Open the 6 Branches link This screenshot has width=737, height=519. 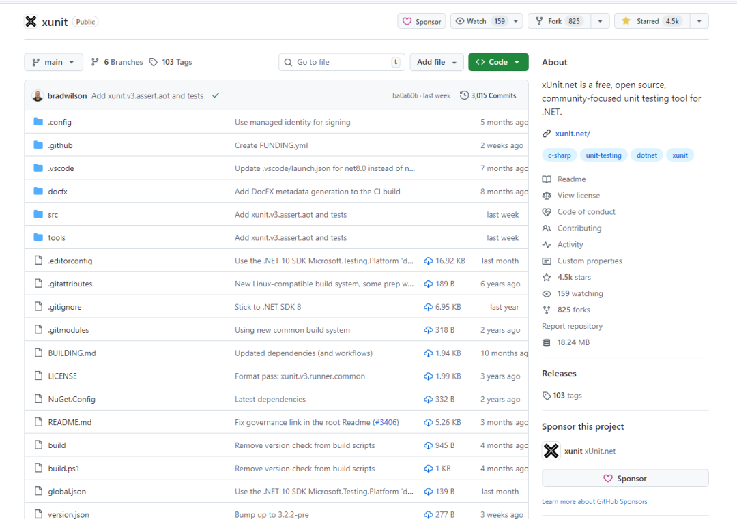[x=117, y=62]
